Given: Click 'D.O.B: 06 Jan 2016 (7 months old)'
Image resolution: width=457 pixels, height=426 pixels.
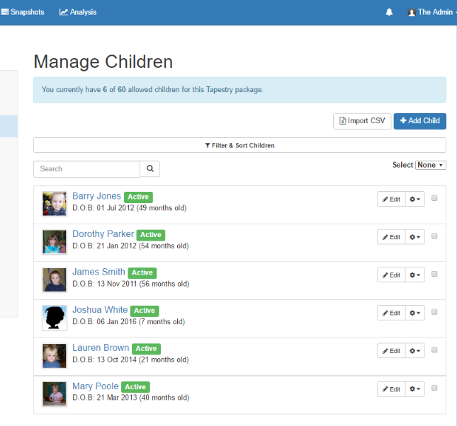Looking at the screenshot, I should point(128,322).
